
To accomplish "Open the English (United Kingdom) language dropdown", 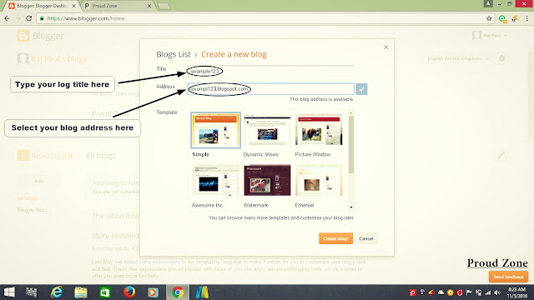I will (x=458, y=58).
